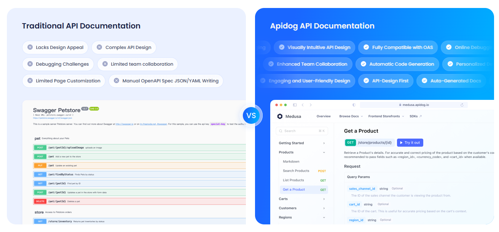Click the Search field in Medusa docs
The height and width of the screenshot is (232, 499).
pos(302,131)
